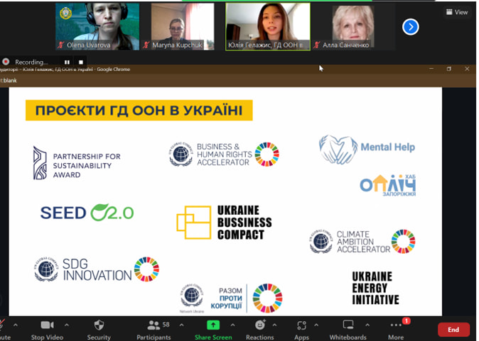Viewport: 479px width, 341px height.
Task: Click Olena Uvarova's muted microphone icon
Action: [61, 45]
